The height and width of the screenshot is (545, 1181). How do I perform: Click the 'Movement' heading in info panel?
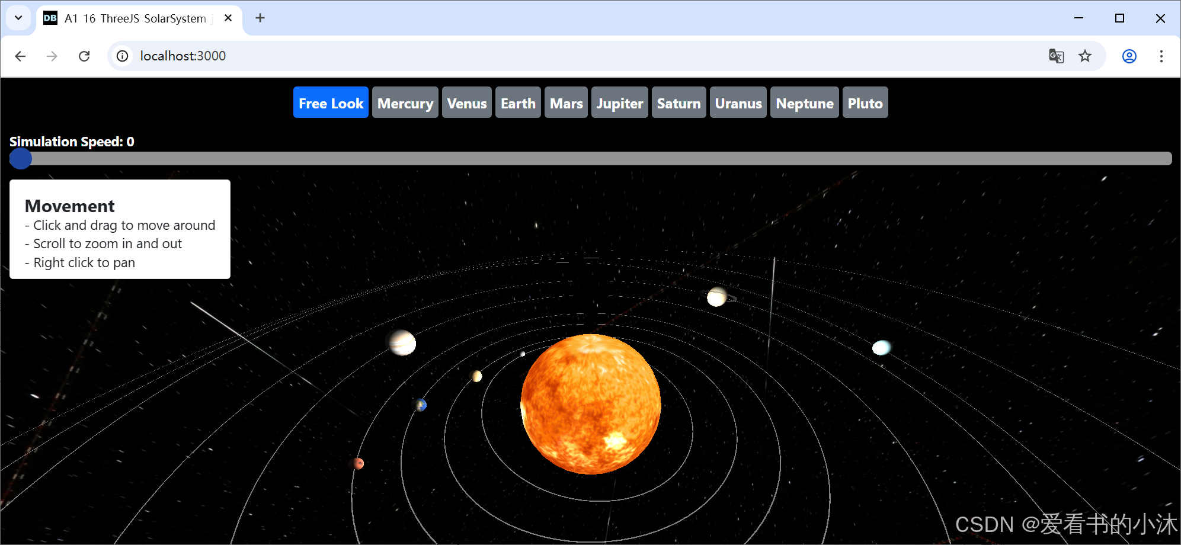70,206
